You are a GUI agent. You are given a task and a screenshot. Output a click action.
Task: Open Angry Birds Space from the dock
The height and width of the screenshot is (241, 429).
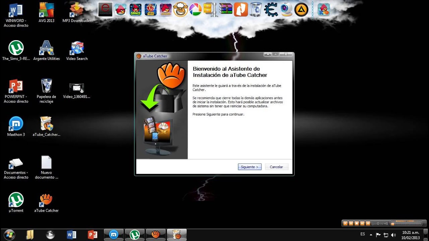135,10
